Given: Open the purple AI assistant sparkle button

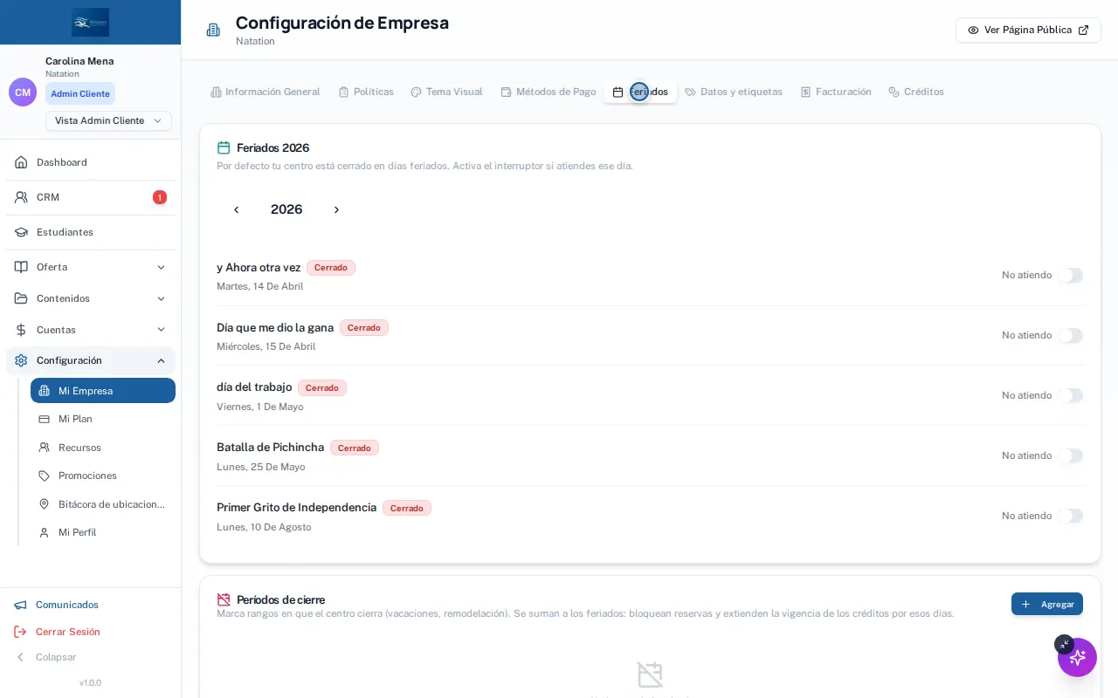Looking at the screenshot, I should pos(1078,658).
